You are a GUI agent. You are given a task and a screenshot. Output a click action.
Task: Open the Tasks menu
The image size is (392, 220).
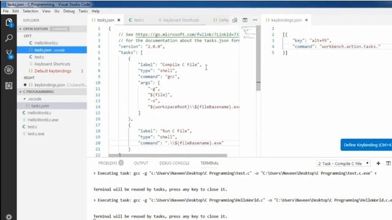click(x=83, y=11)
